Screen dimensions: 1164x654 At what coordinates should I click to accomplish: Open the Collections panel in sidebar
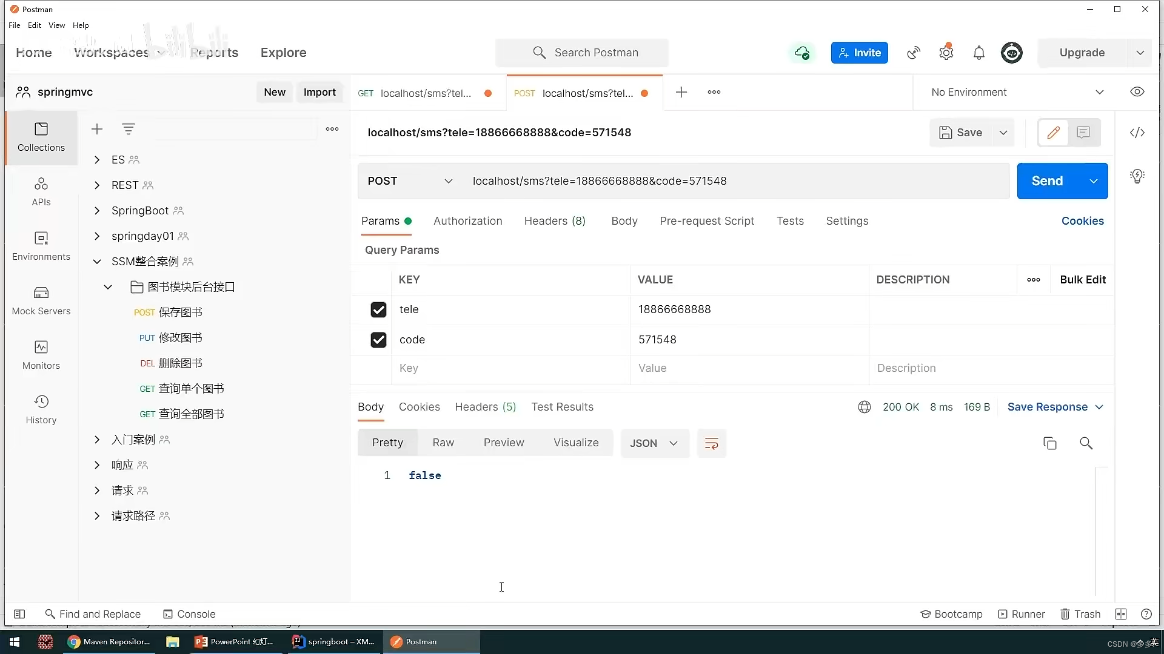pos(41,137)
